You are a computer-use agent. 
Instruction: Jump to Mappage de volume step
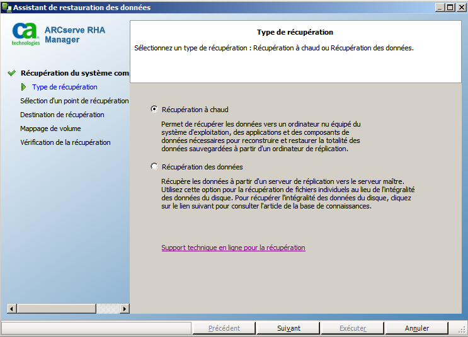click(x=50, y=129)
